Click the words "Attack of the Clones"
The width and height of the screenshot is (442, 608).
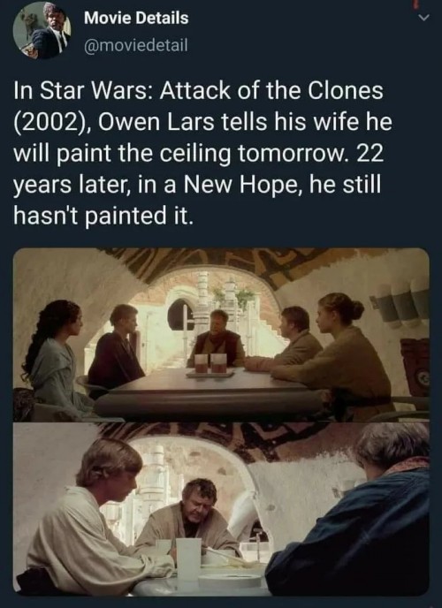[271, 90]
